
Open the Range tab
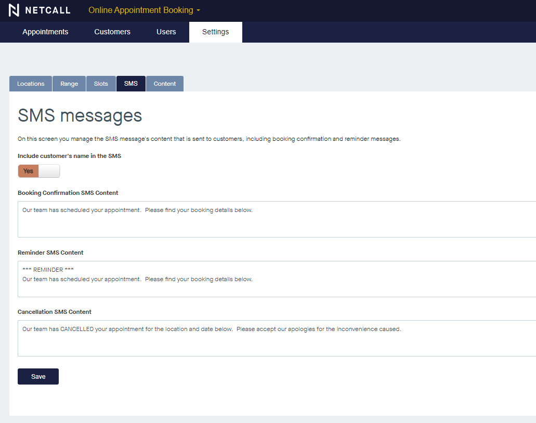[69, 84]
